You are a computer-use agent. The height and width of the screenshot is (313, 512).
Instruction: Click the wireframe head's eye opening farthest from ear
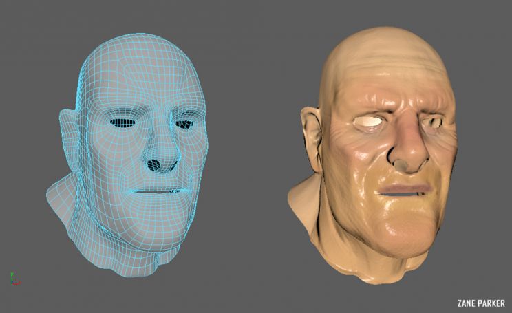(x=184, y=125)
